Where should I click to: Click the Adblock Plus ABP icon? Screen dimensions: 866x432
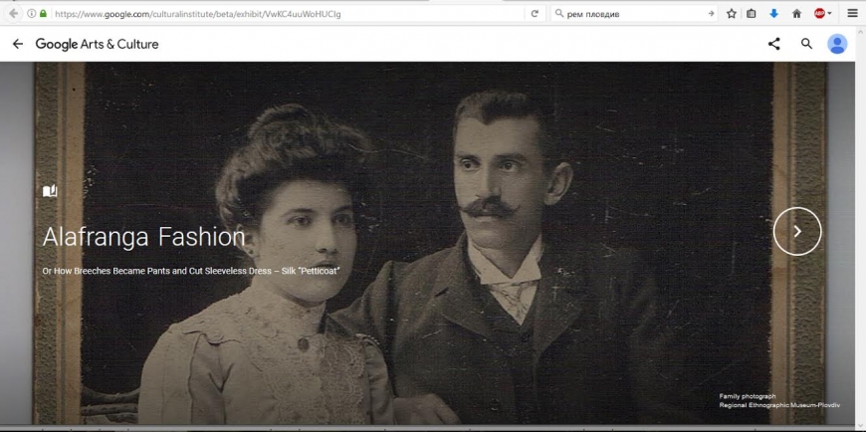[819, 13]
